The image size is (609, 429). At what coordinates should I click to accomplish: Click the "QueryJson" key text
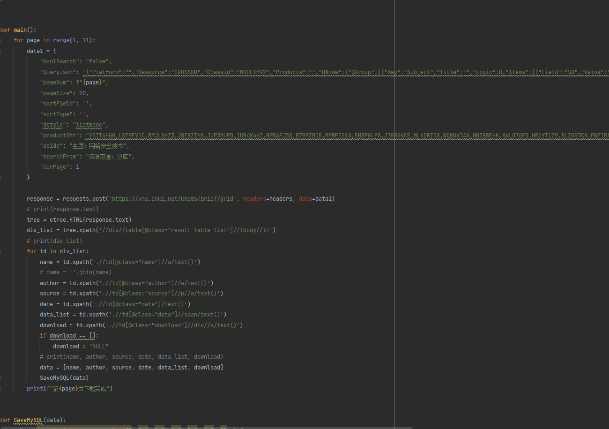tap(58, 72)
